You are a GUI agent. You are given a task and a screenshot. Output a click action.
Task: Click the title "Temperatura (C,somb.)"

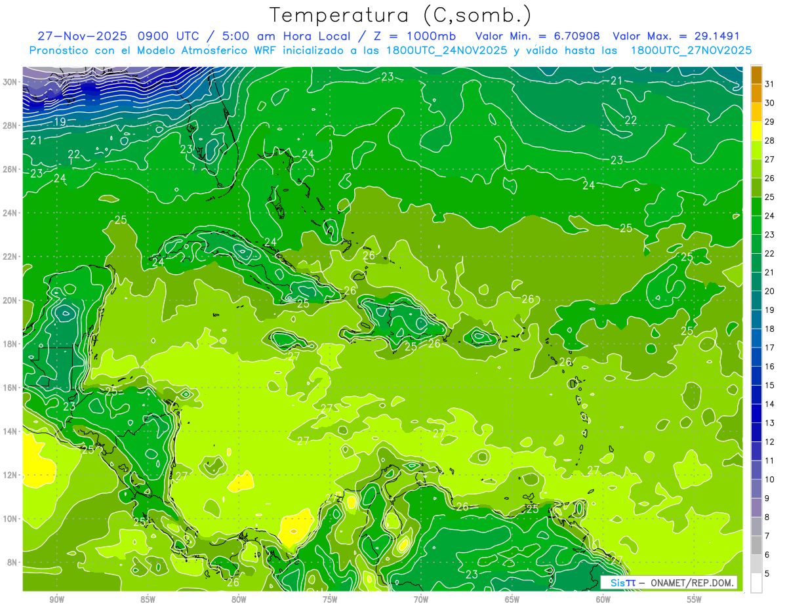pos(400,16)
